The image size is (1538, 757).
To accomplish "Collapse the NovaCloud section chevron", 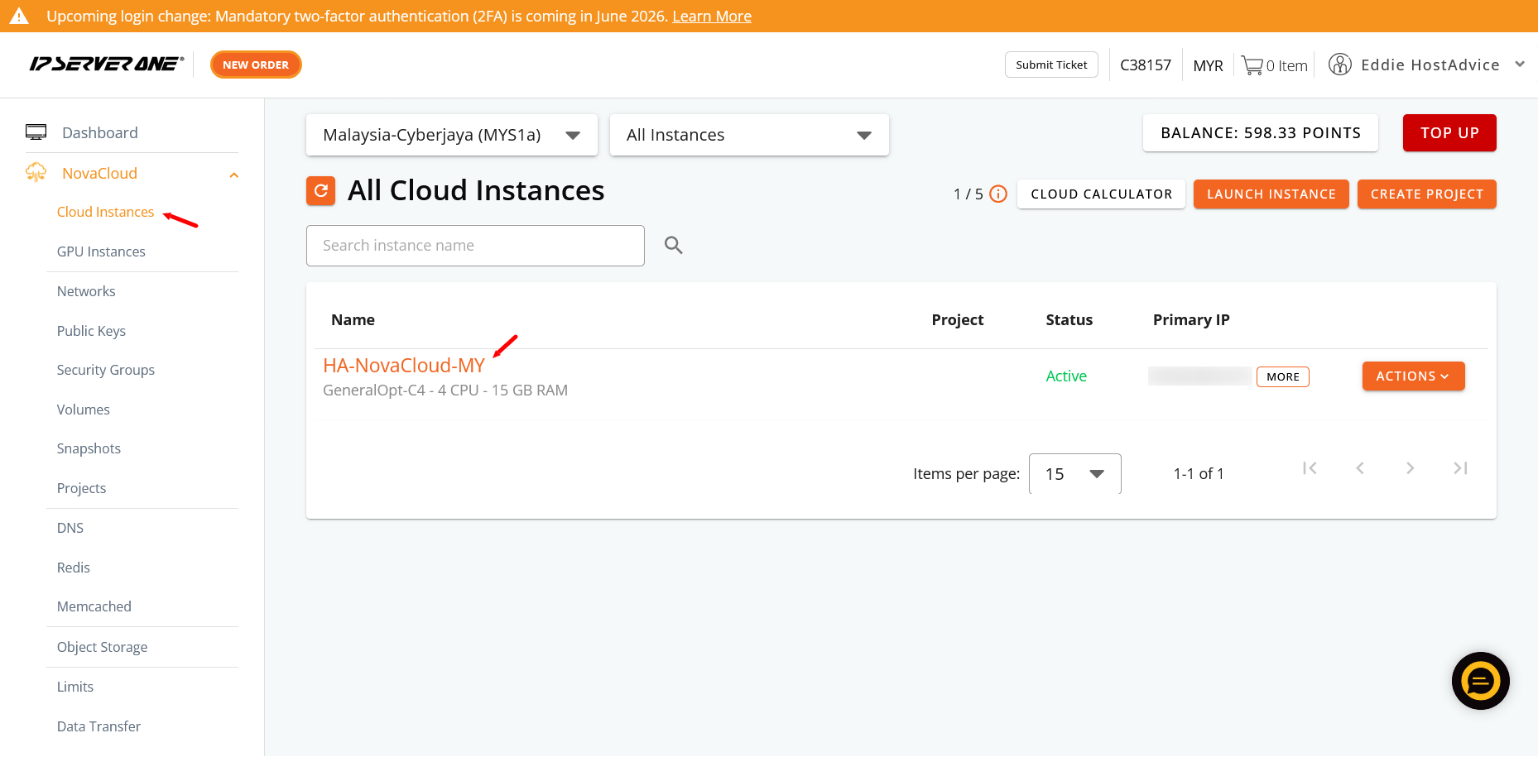I will click(234, 175).
